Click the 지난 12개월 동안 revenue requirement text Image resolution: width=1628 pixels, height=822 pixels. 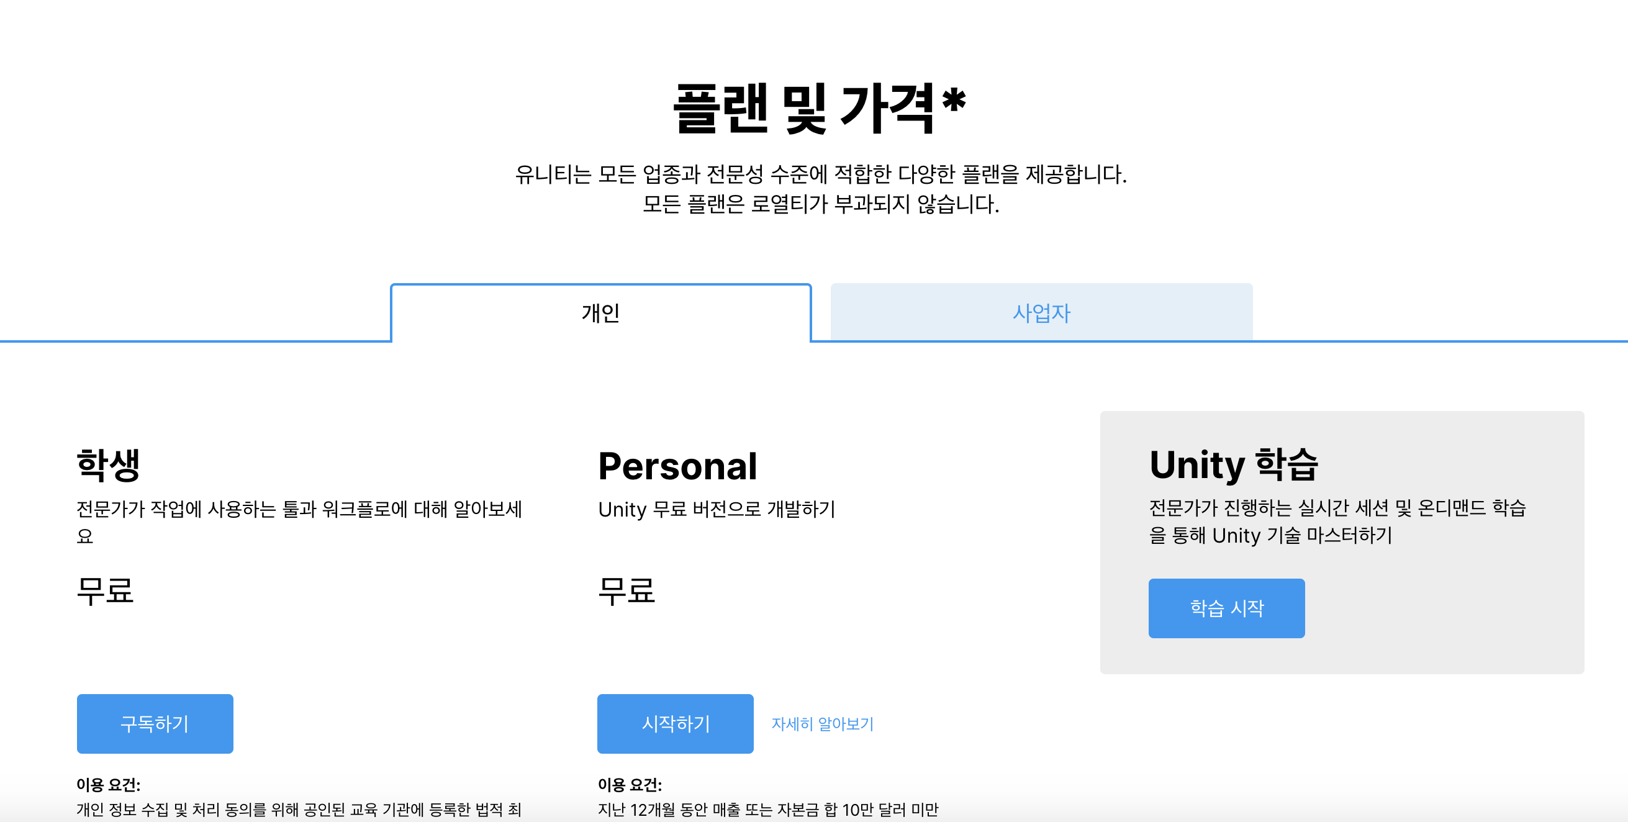(768, 810)
